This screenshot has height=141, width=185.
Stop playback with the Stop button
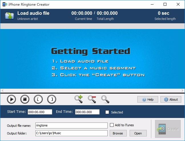[x=25, y=99]
